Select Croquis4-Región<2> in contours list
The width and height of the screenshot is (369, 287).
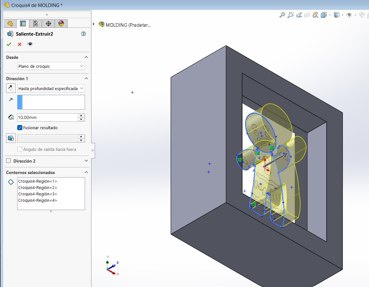pyautogui.click(x=38, y=188)
